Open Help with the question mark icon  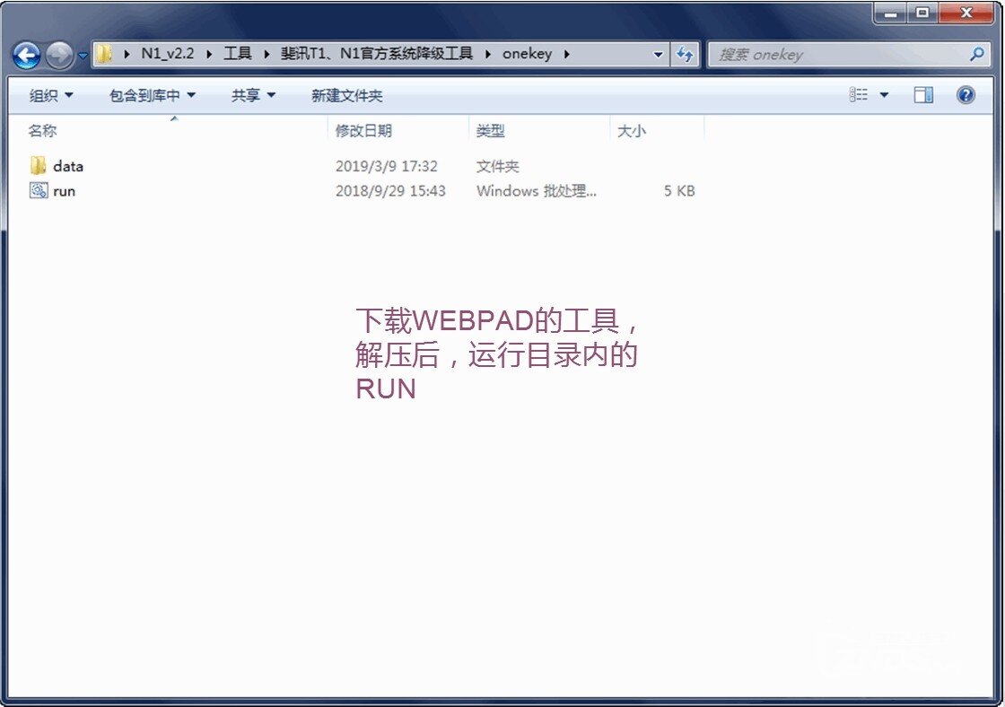[966, 95]
